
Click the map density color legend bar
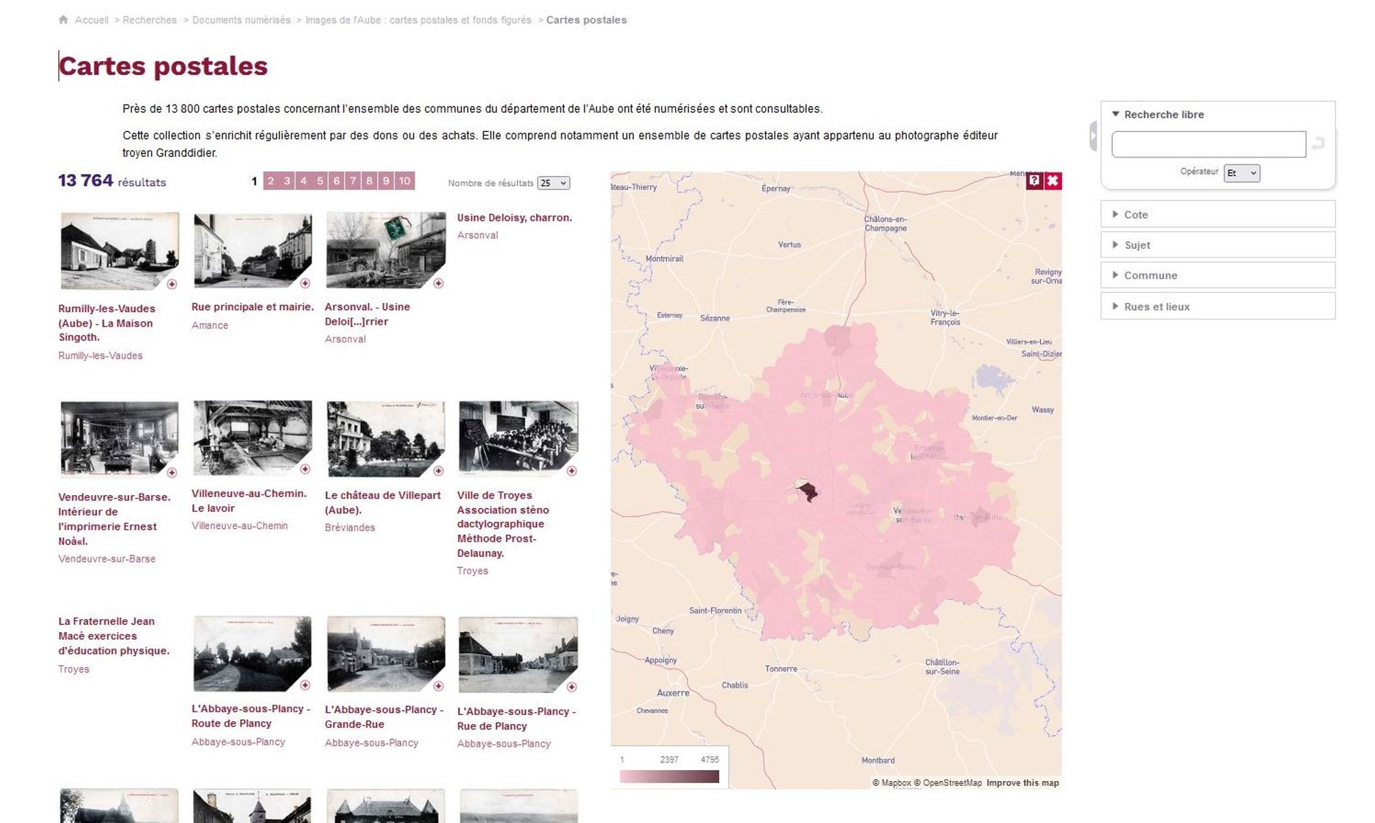669,776
